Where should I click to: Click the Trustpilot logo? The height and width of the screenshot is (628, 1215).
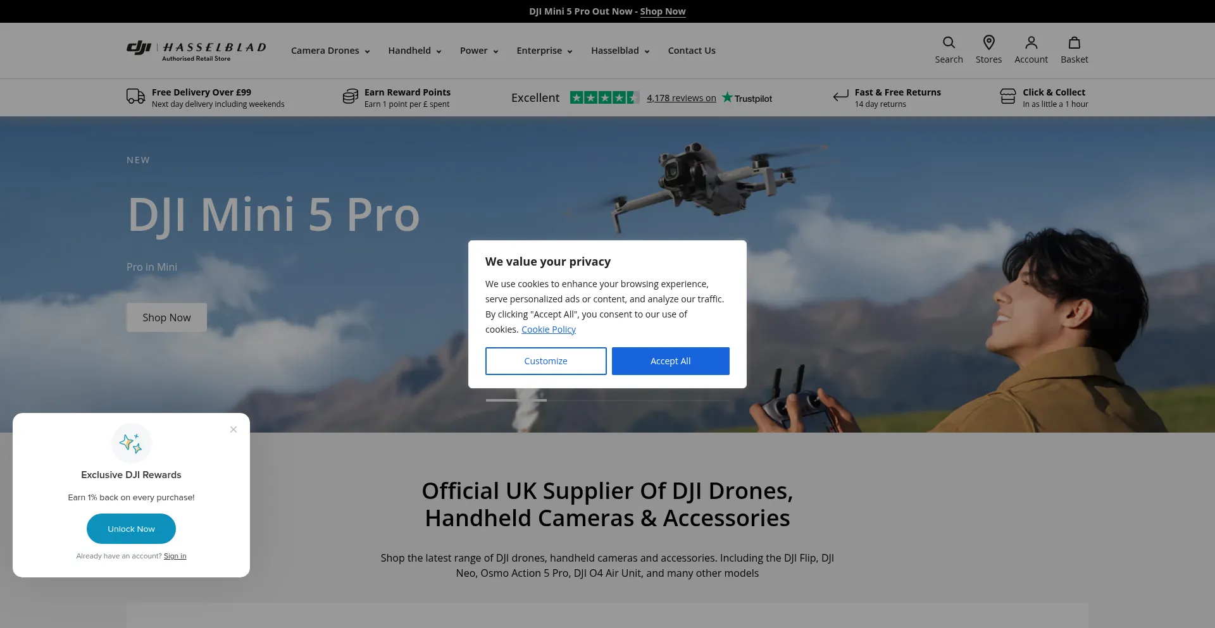(747, 98)
